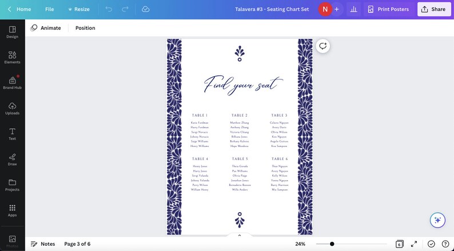The width and height of the screenshot is (454, 251).
Task: Click the N user avatar
Action: (x=325, y=9)
